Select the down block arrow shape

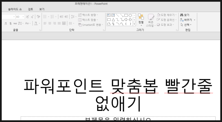click(x=130, y=19)
